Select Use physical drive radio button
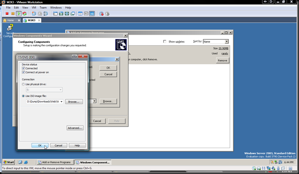The image size is (299, 174). coord(23,84)
